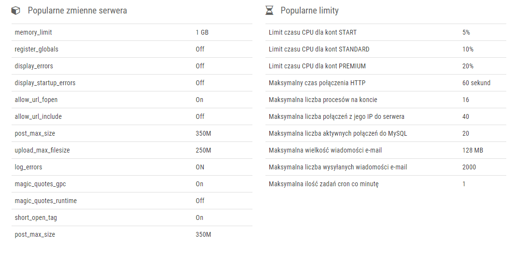Screen dimensions: 514x256
Task: Select the register_globals variable name
Action: click(x=37, y=49)
